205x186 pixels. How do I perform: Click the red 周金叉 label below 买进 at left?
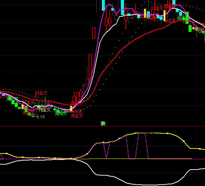click(77, 116)
